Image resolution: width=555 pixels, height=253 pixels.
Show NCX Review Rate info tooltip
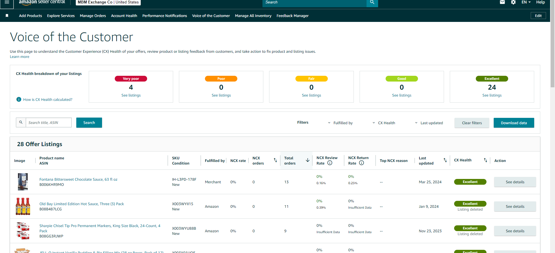(330, 163)
